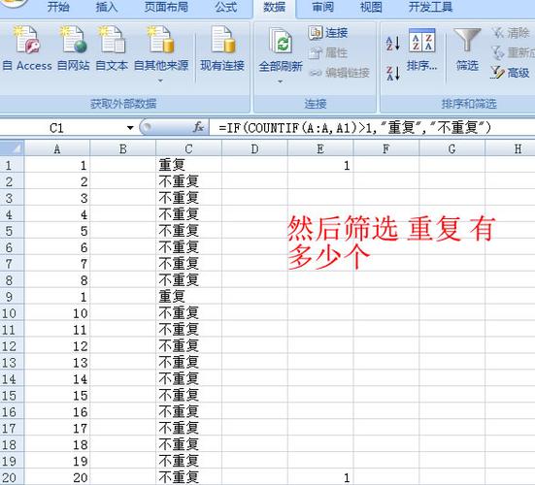Select cell A13 with value 13
Image resolution: width=535 pixels, height=485 pixels.
coord(57,363)
